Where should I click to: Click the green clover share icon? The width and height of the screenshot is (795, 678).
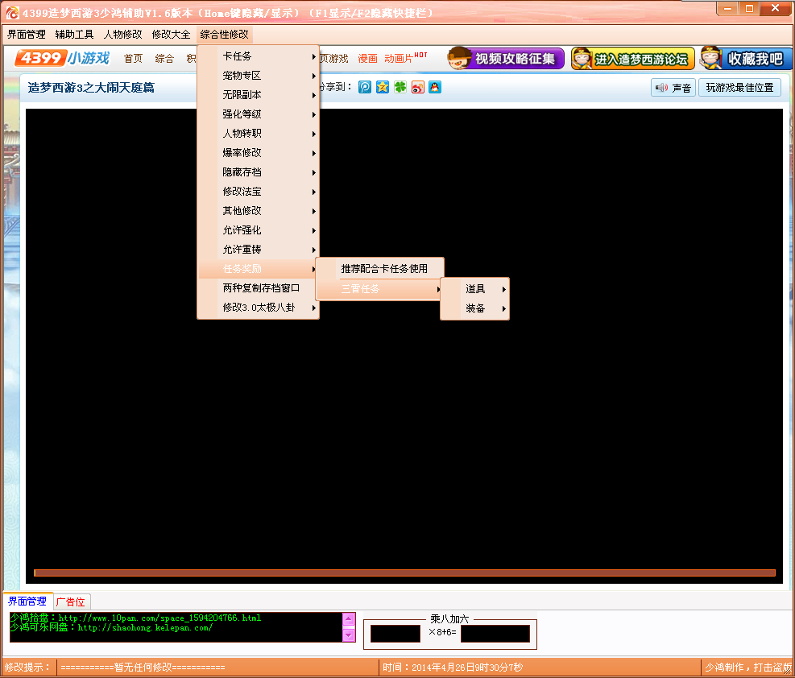pyautogui.click(x=400, y=87)
